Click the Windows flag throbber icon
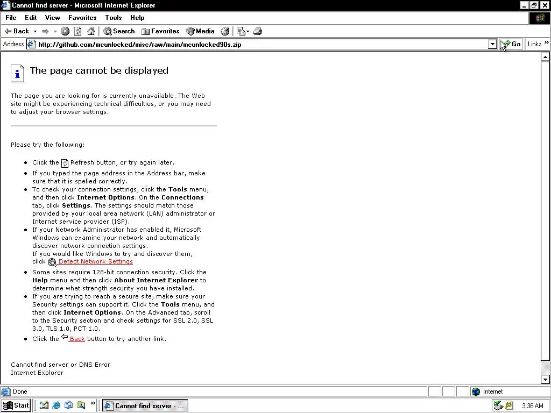 pos(540,18)
